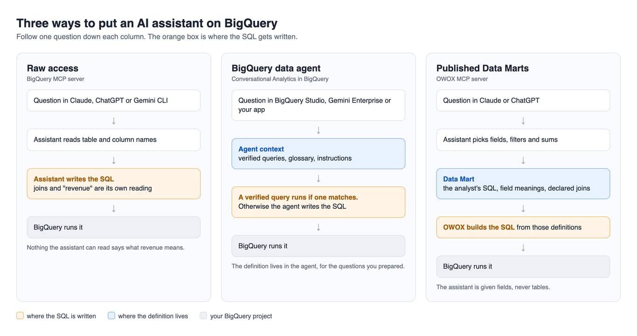
Task: Click the 'BigQuery runs it' box under BigQuery data agent
Action: [318, 246]
